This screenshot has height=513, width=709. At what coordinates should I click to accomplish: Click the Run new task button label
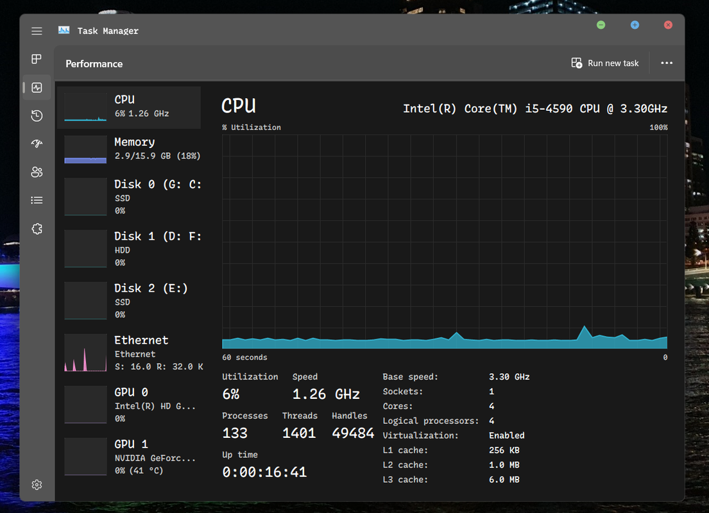coord(613,63)
